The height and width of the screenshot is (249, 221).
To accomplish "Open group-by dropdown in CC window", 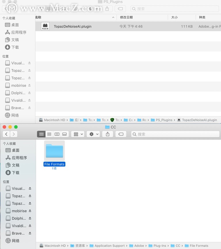I will pos(78,134).
